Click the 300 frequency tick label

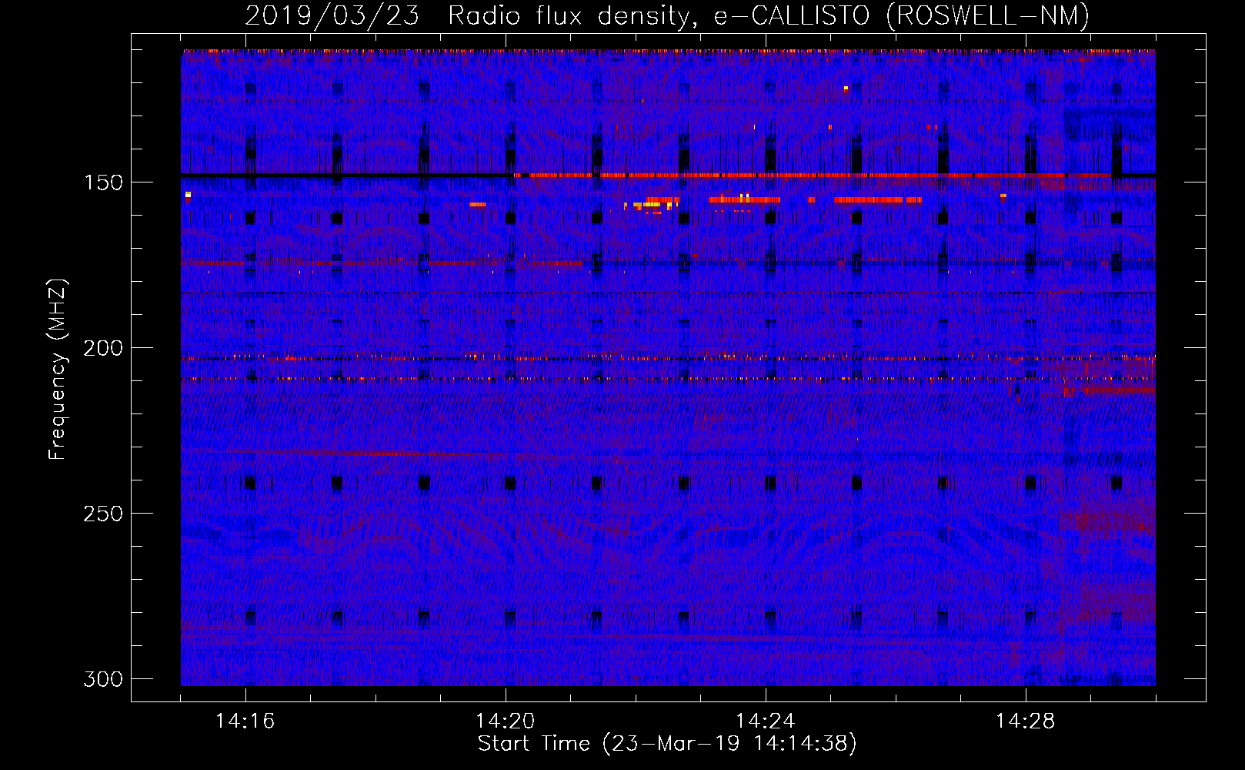(102, 679)
